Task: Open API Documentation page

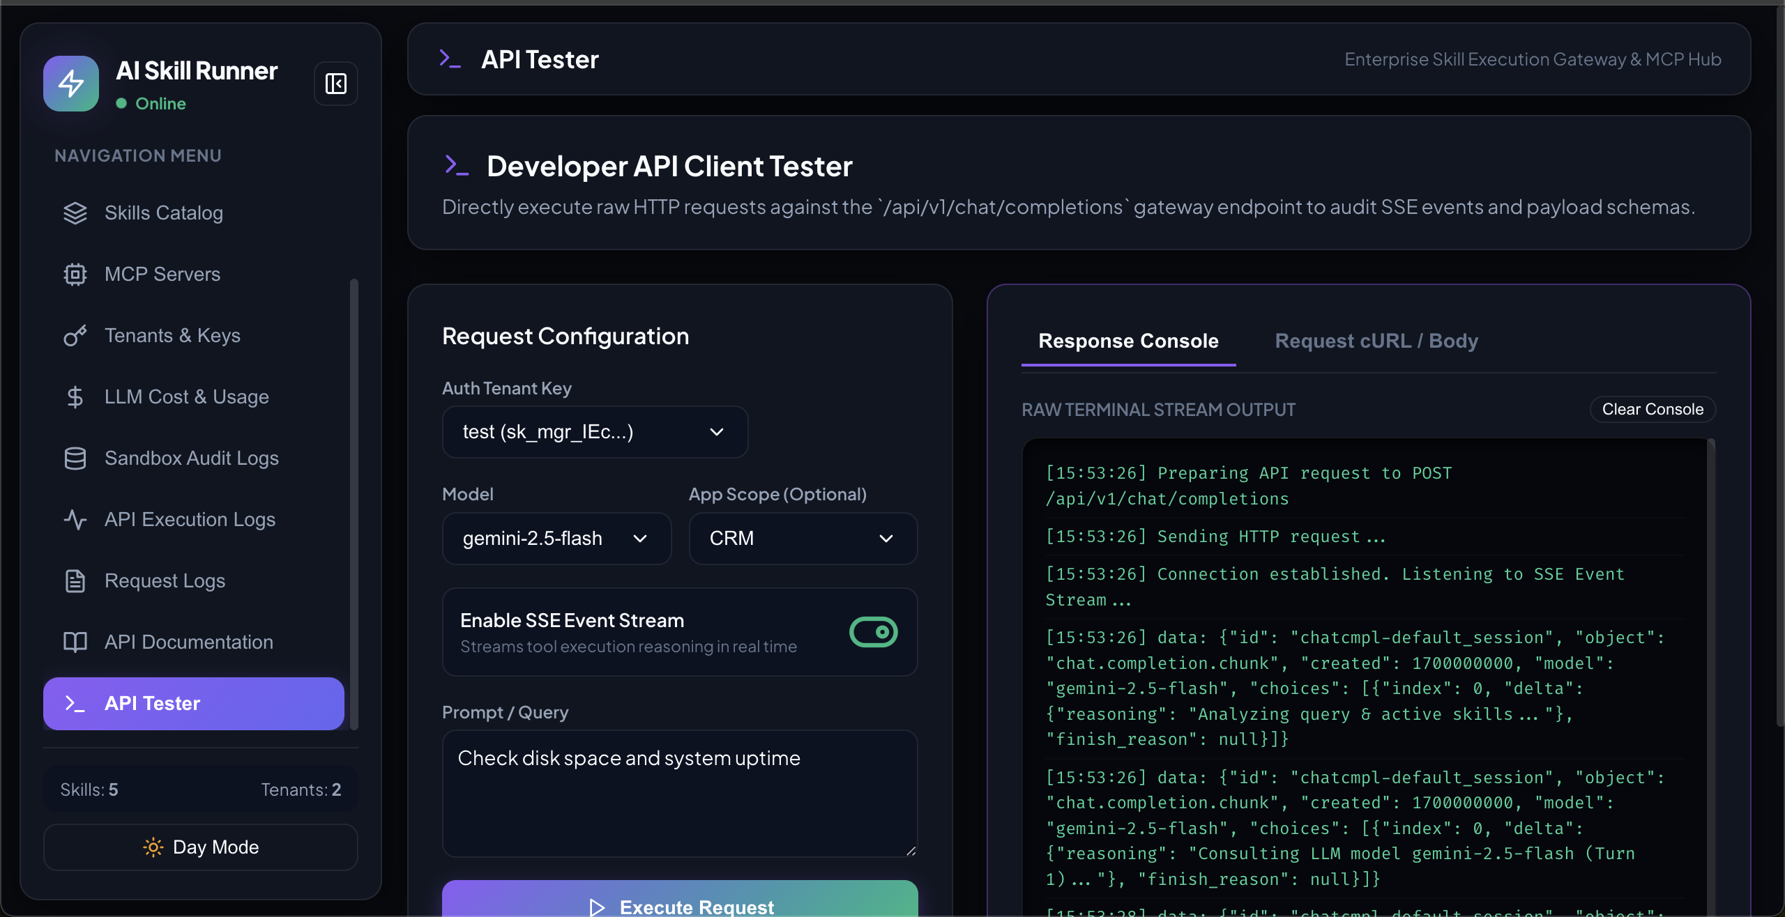Action: tap(194, 642)
